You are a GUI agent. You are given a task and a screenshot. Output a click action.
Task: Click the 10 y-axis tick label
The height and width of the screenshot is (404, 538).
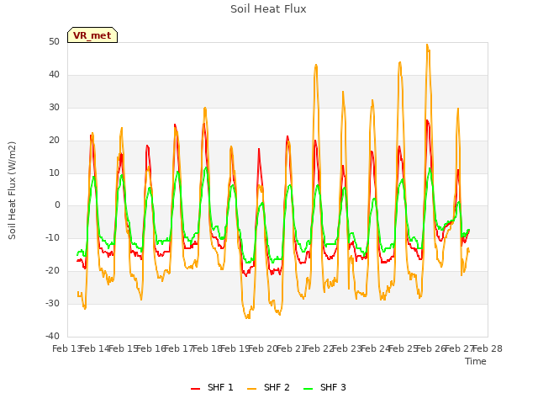click(x=54, y=173)
